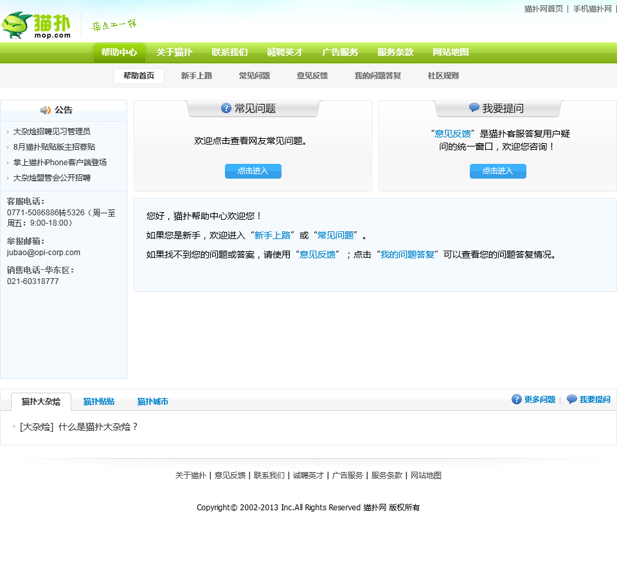Follow the 意见反馈 link in welcome text
Viewport: 617px width, 561px height.
coord(317,254)
